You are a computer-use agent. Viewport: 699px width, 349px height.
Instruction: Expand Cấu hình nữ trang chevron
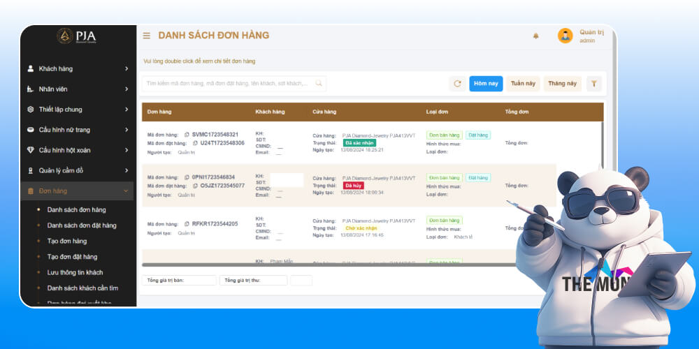(127, 130)
